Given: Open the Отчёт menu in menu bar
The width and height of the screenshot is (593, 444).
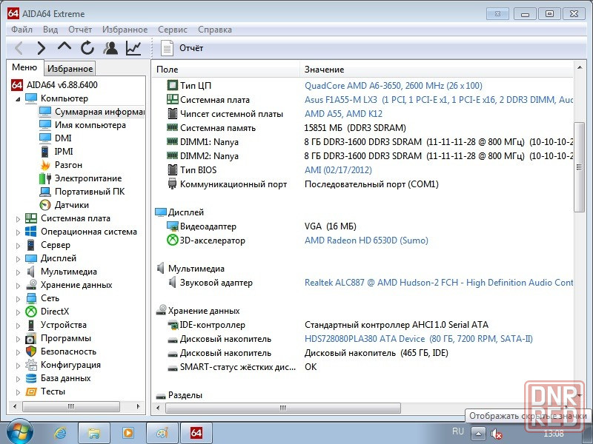Looking at the screenshot, I should click(80, 30).
